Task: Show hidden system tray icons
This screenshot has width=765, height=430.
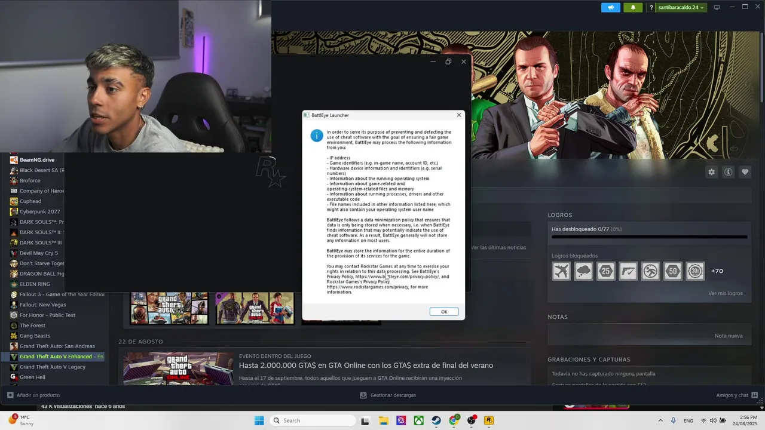Action: [x=660, y=420]
